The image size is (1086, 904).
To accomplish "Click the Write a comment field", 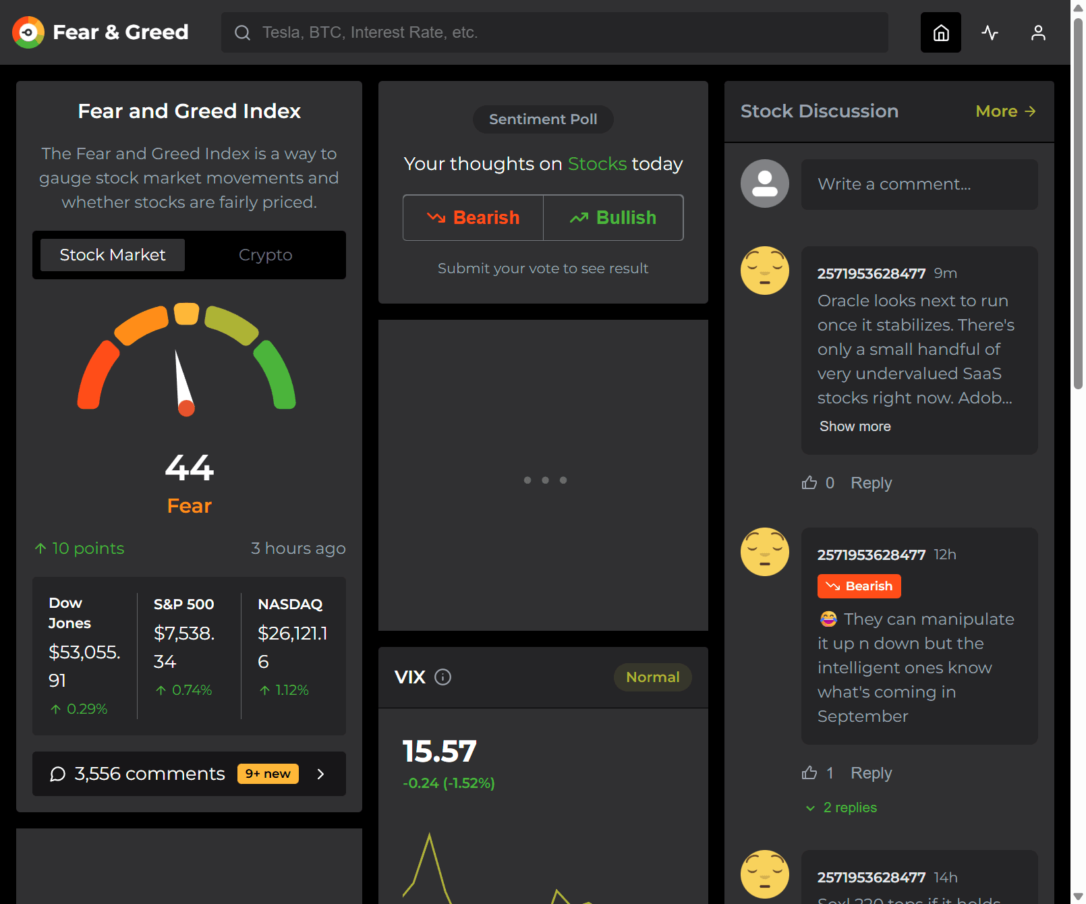I will 919,184.
